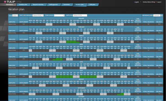The image size is (166, 101).
Task: Expand the First Line Manager dropdown
Action: [x=38, y=15]
